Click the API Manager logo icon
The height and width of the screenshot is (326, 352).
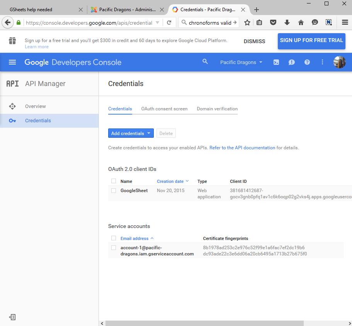(12, 84)
